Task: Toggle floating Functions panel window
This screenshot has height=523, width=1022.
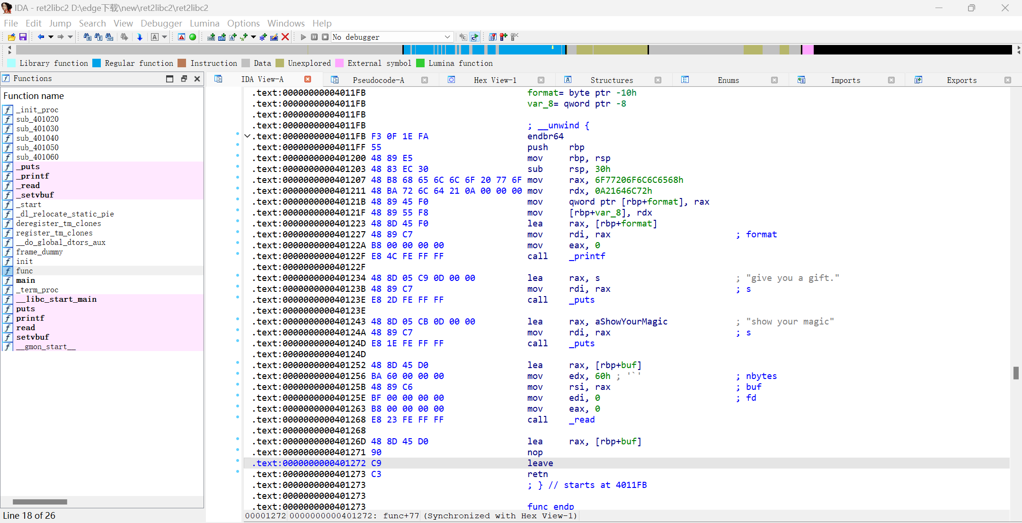Action: pos(184,79)
